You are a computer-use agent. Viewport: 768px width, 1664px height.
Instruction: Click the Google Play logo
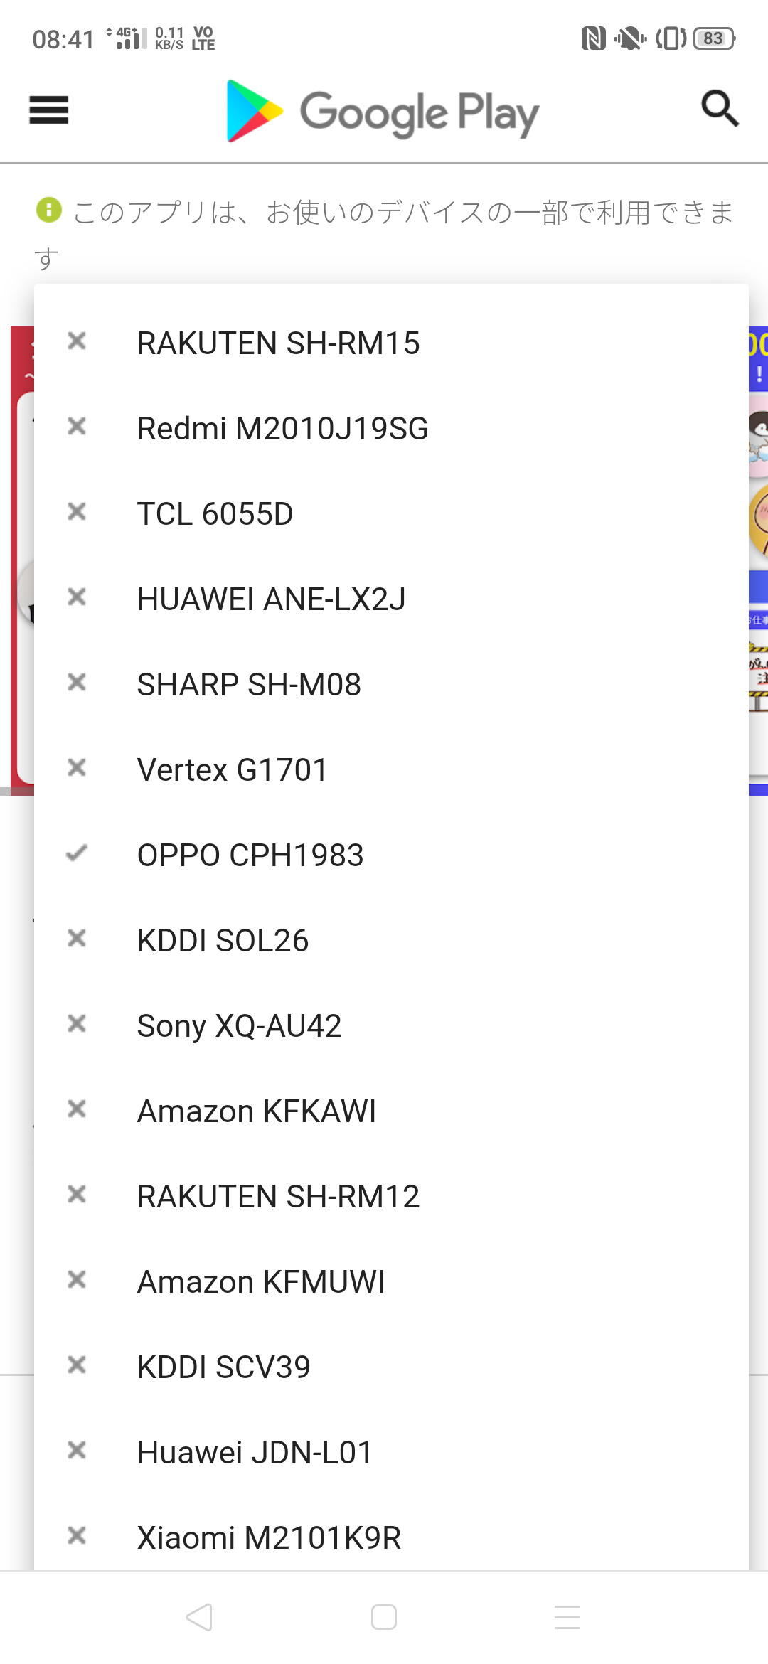[383, 112]
